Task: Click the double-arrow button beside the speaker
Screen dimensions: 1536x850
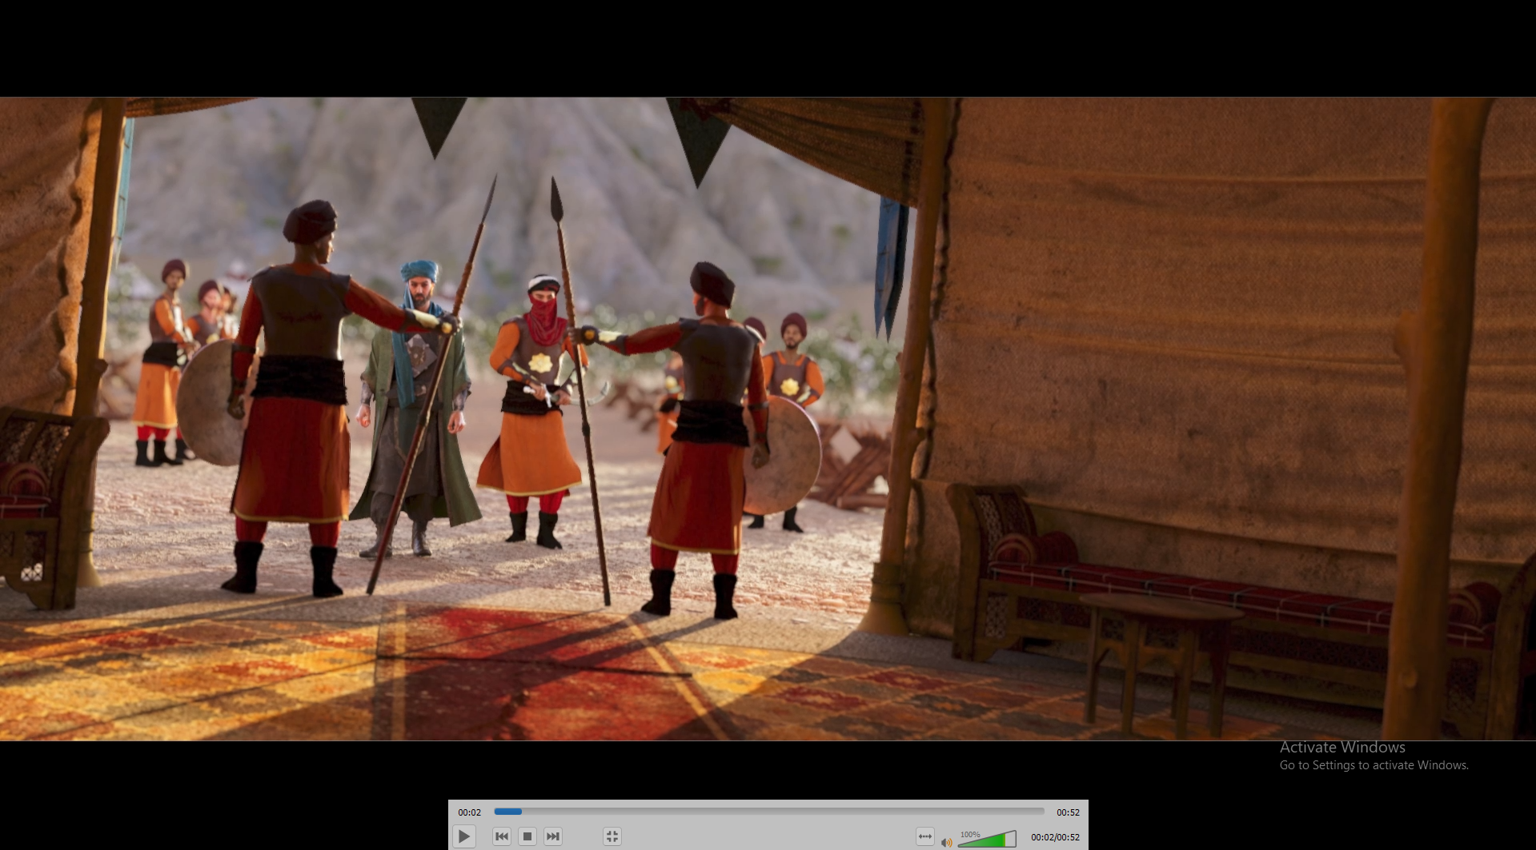Action: [924, 836]
